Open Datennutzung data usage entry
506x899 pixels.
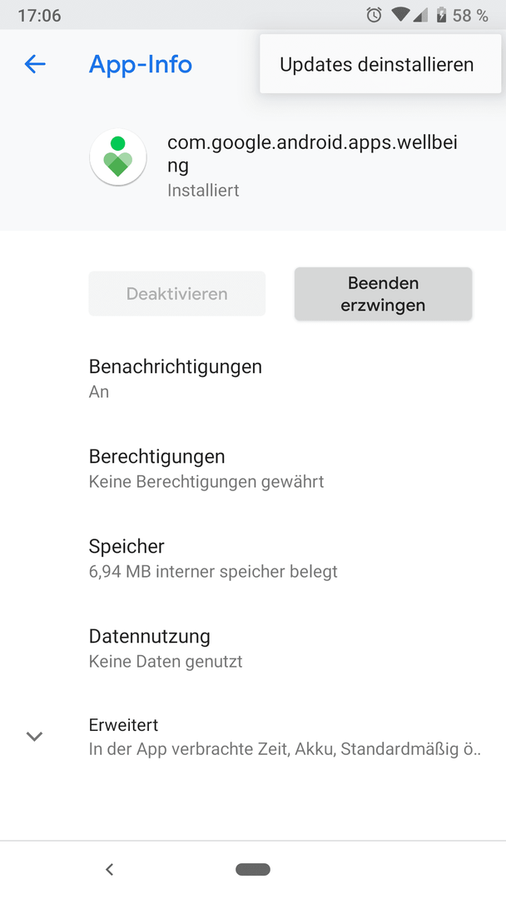[x=253, y=649]
